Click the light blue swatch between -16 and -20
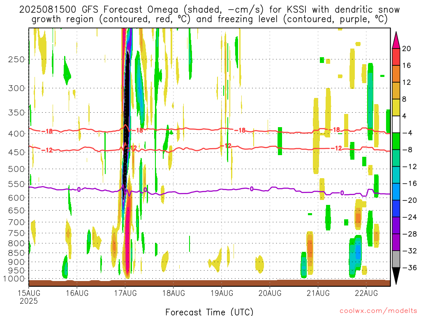Screen dimensions: 421x316 (x=396, y=192)
